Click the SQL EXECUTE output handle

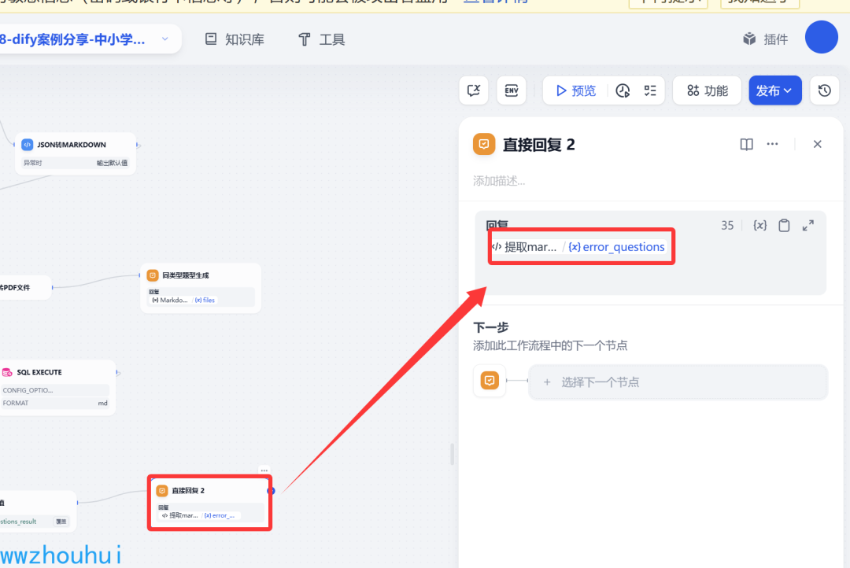click(x=117, y=372)
